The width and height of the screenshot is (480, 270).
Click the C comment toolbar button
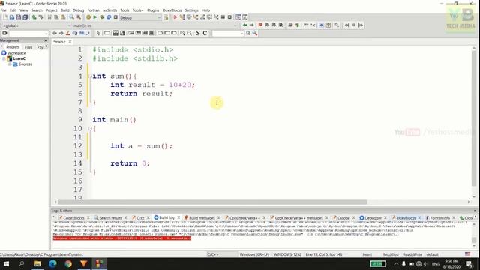tap(205, 33)
